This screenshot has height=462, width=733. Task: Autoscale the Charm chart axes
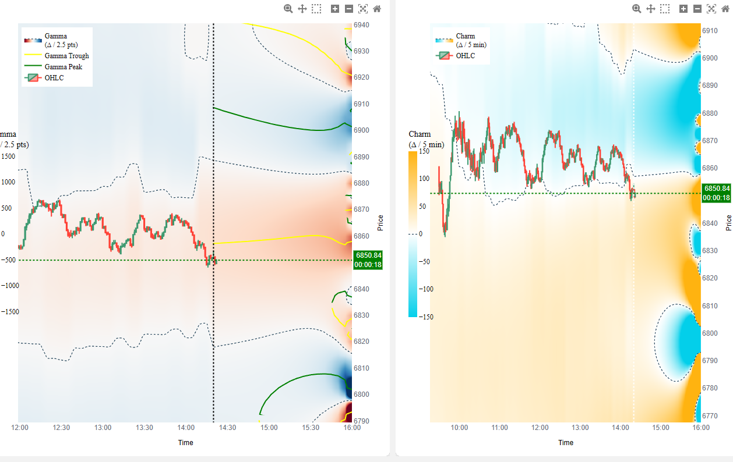(711, 9)
